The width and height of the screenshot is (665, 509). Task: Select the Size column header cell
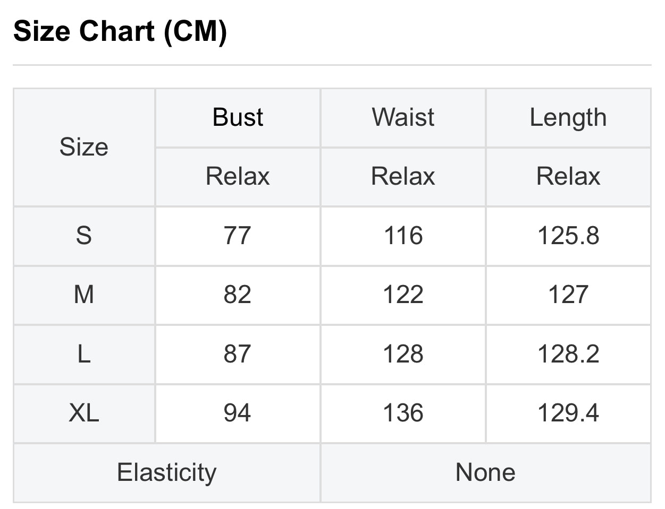84,147
